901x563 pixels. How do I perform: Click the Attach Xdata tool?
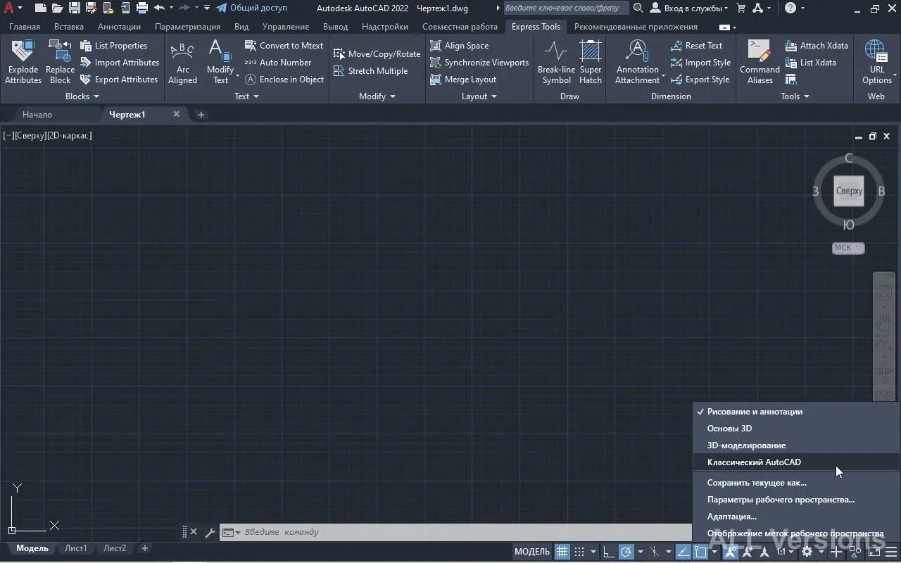click(817, 46)
